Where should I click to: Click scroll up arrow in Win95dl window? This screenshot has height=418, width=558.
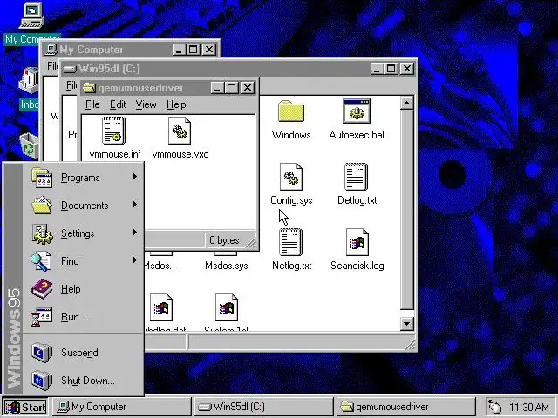[x=407, y=104]
